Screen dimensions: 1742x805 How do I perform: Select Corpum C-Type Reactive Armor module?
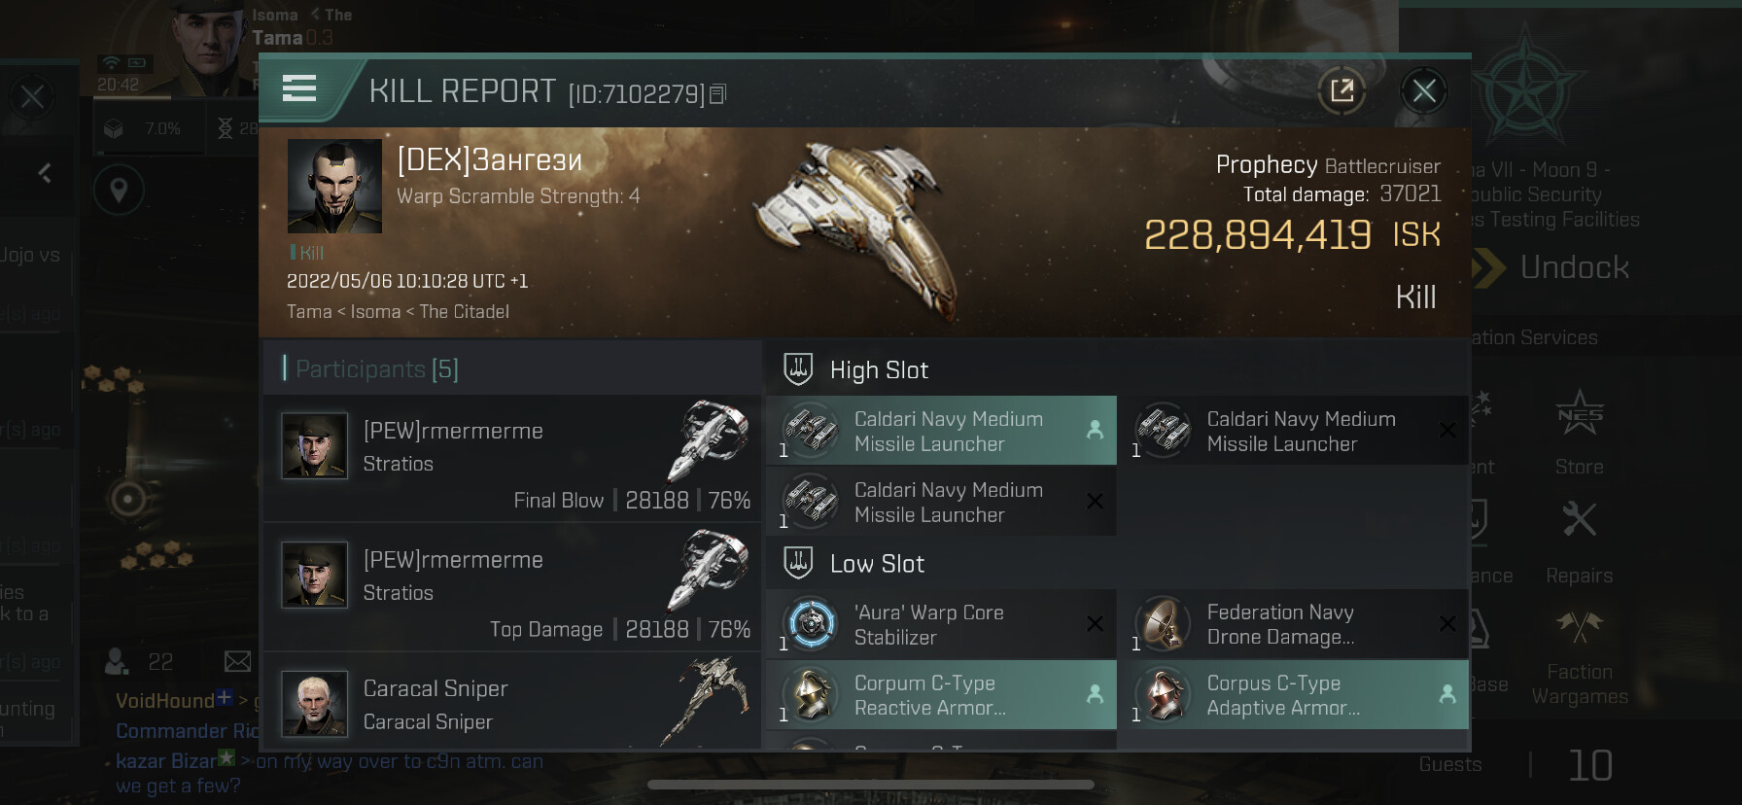point(941,695)
